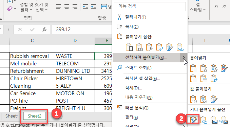Image resolution: width=230 pixels, height=127 pixels.
Task: Select column D header
Action: [x=75, y=41]
